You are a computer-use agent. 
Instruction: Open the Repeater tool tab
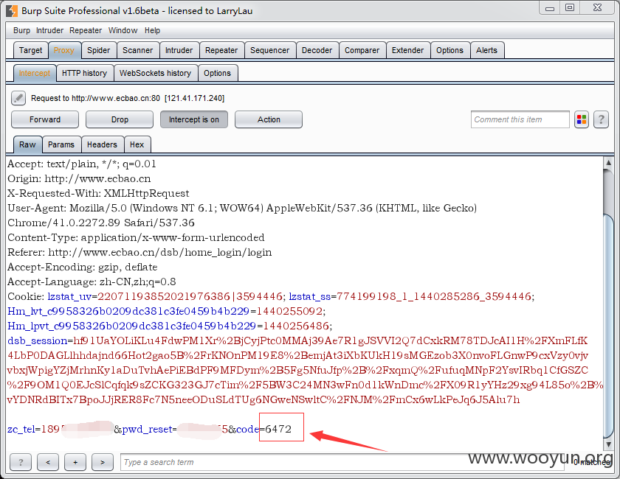[221, 50]
